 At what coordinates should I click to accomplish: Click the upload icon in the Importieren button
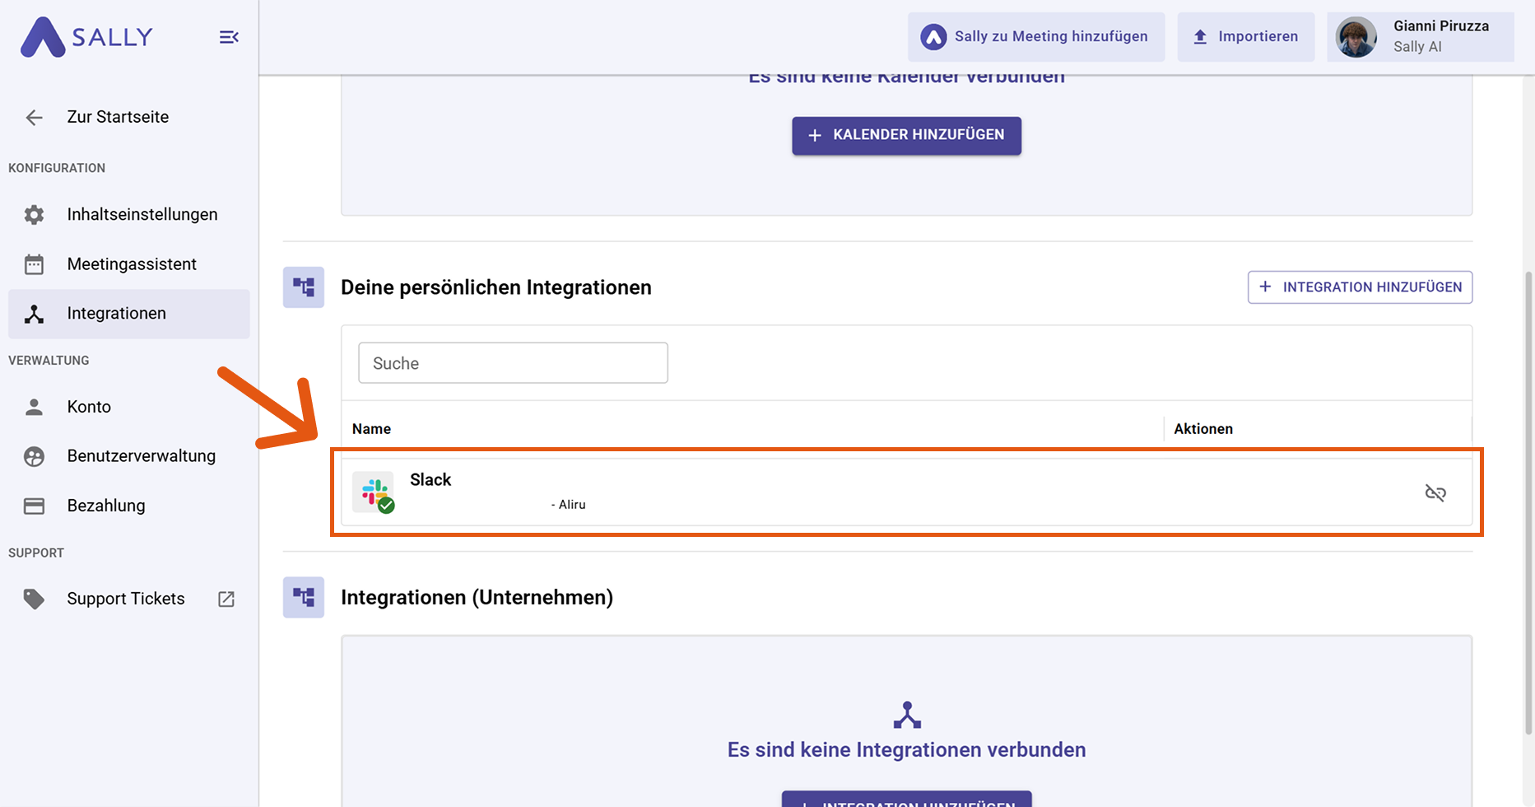[1198, 36]
